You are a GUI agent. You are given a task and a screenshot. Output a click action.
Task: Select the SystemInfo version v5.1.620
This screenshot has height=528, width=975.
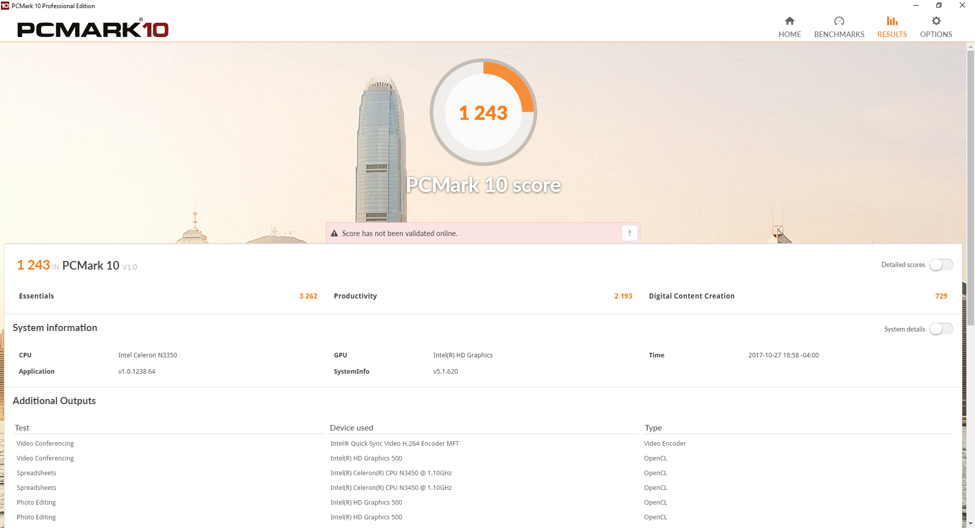(x=445, y=372)
